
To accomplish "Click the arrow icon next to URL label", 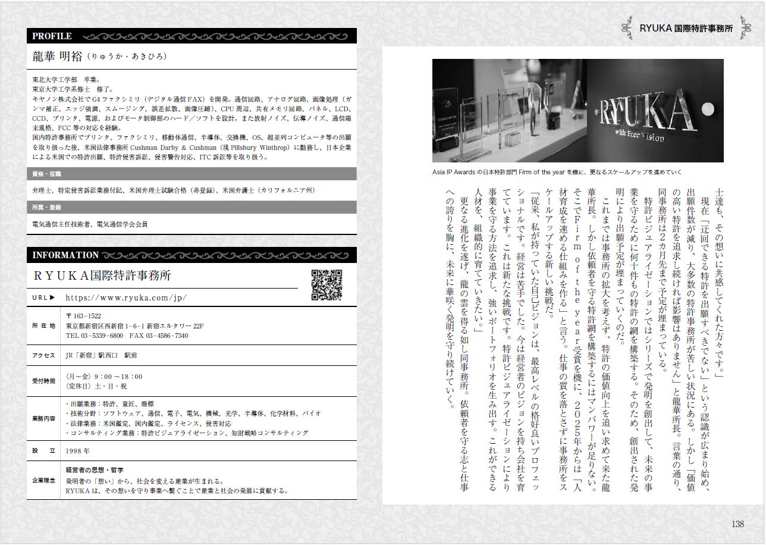I will (52, 297).
